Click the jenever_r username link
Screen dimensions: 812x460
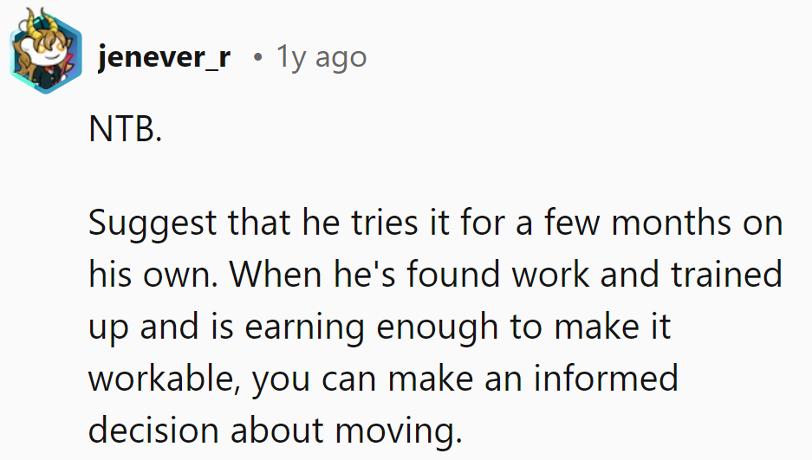164,57
